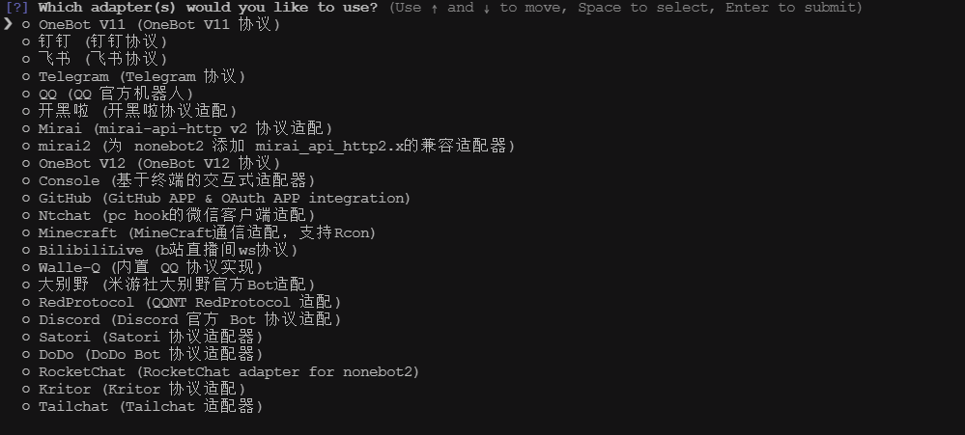Select the 飞书 adapter entry

click(94, 59)
